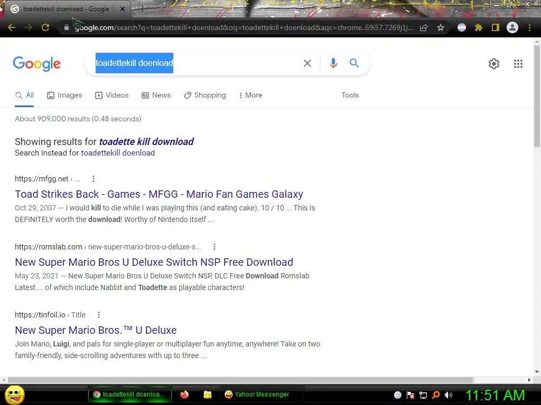Screen dimensions: 541x405
Task: Open Toad Strikes Back MFGG result
Action: [159, 194]
